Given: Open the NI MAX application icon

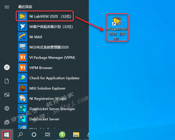Looking at the screenshot, I should (23, 37).
